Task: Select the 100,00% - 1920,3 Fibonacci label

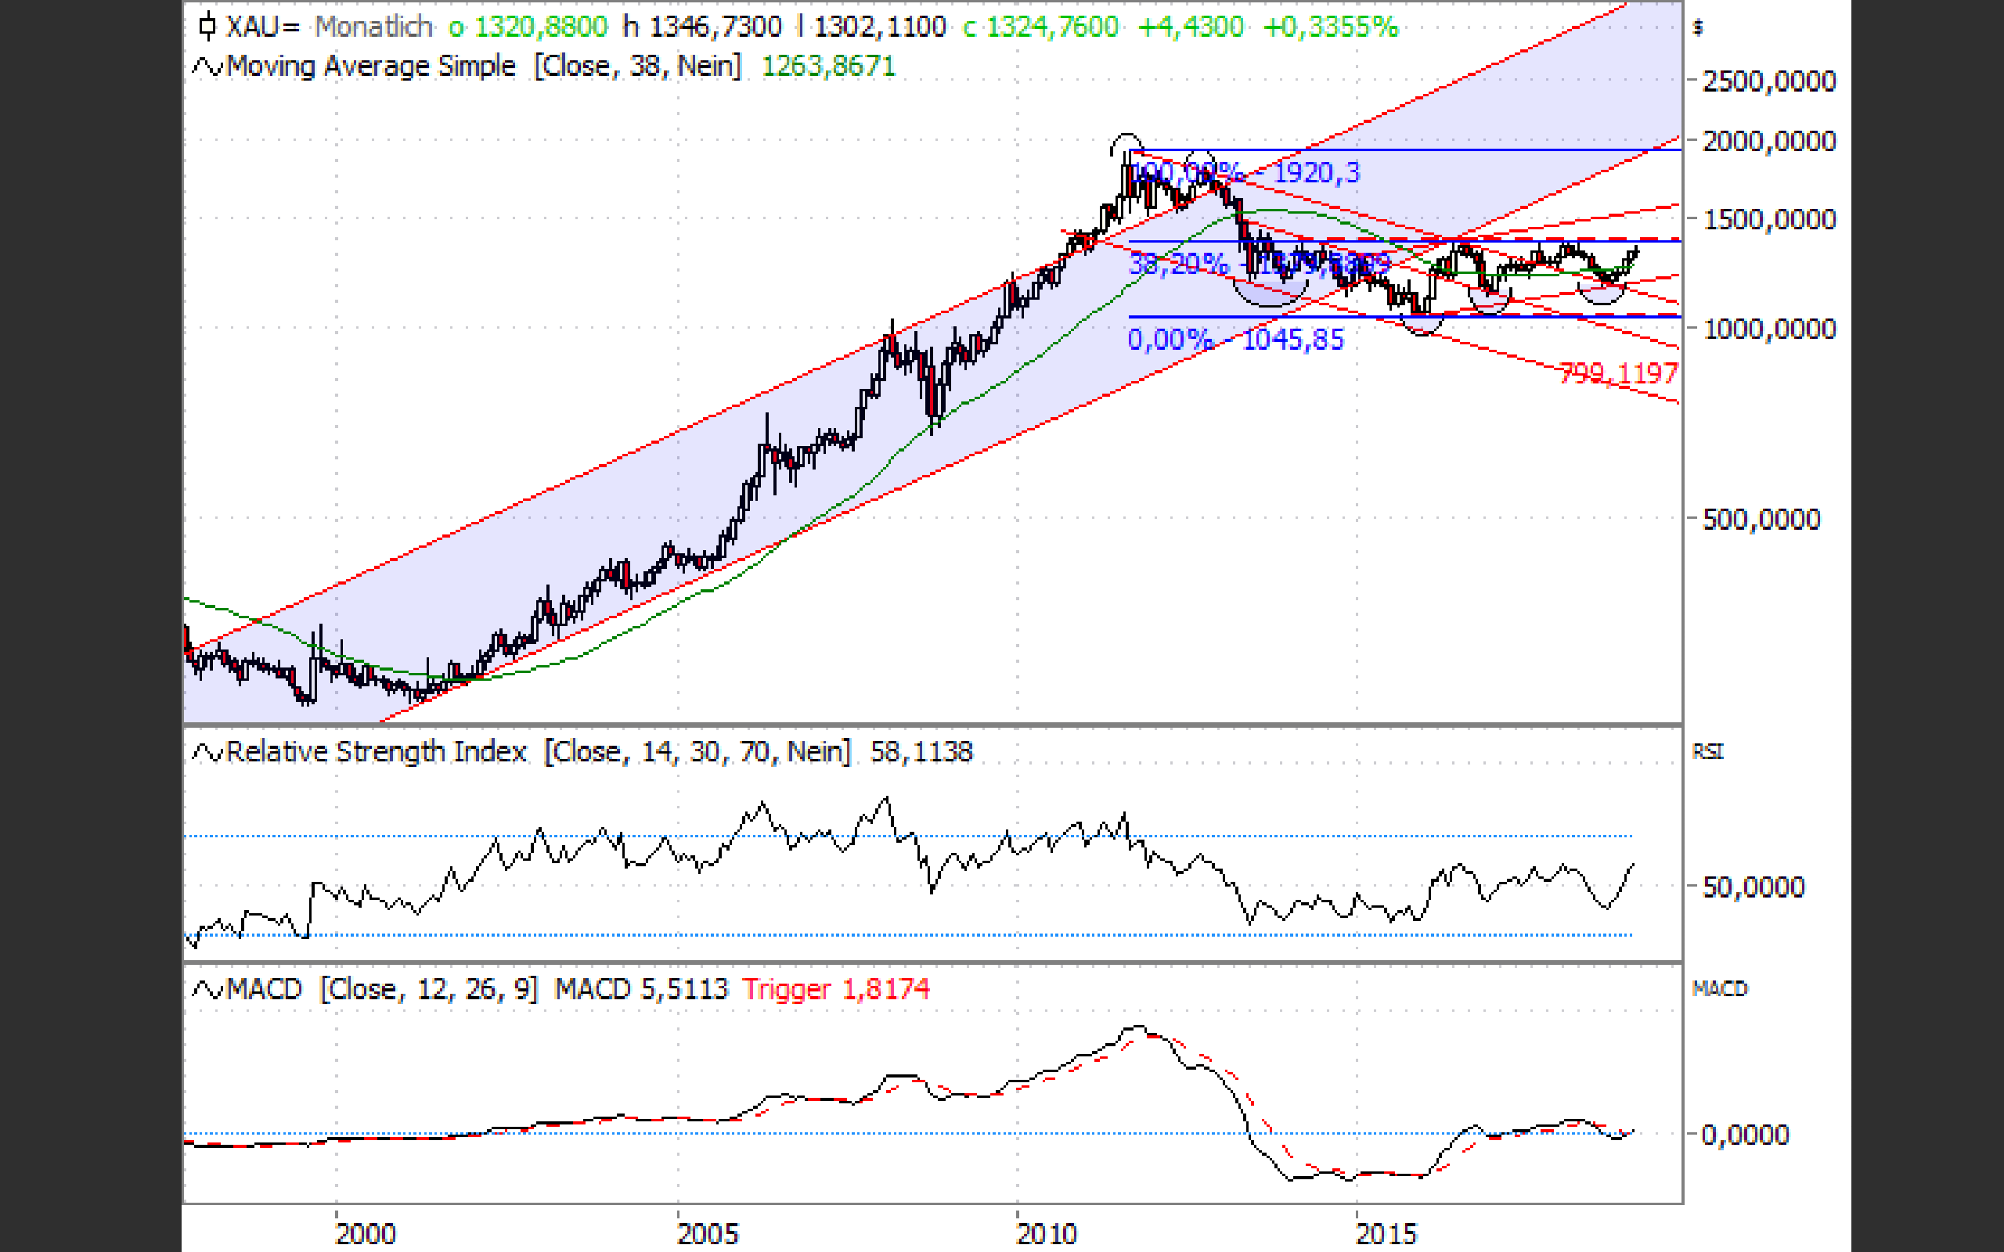Action: [1246, 172]
